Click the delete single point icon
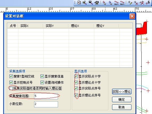Viewport: 152px width, 114px height. coord(136,3)
